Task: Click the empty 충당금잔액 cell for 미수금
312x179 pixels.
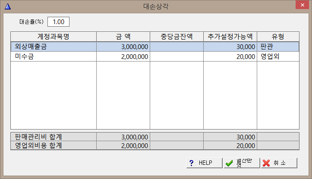Action: [x=176, y=56]
